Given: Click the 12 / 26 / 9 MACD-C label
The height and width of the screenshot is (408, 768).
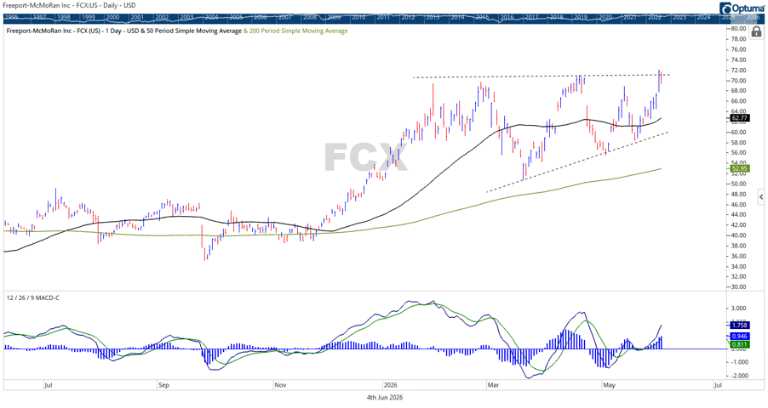Looking at the screenshot, I should (x=33, y=297).
